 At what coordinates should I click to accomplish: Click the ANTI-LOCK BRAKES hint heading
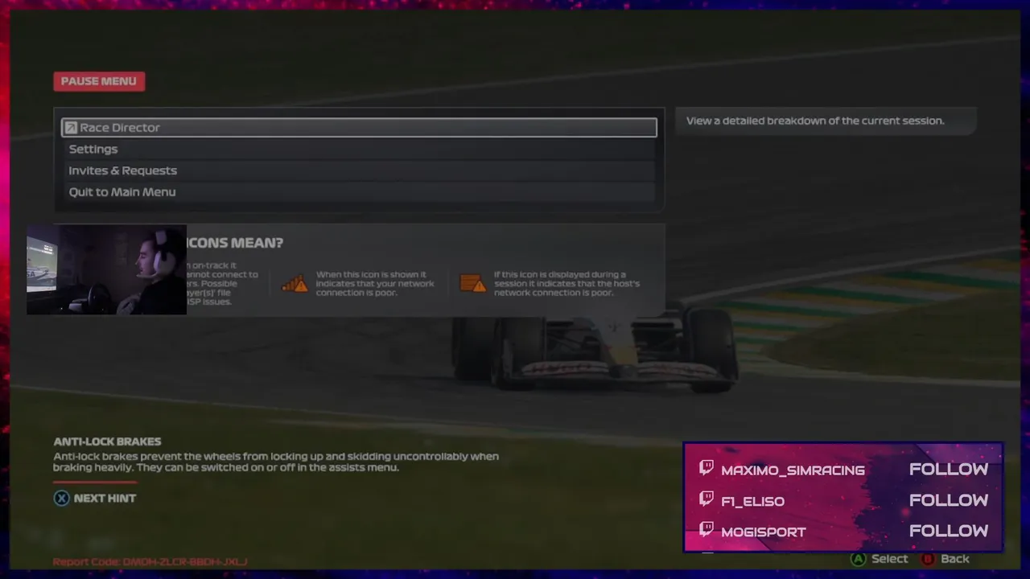point(107,441)
